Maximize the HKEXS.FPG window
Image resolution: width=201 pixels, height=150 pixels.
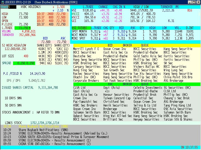194,2
